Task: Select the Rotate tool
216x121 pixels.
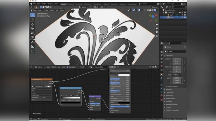Action: click(32, 28)
